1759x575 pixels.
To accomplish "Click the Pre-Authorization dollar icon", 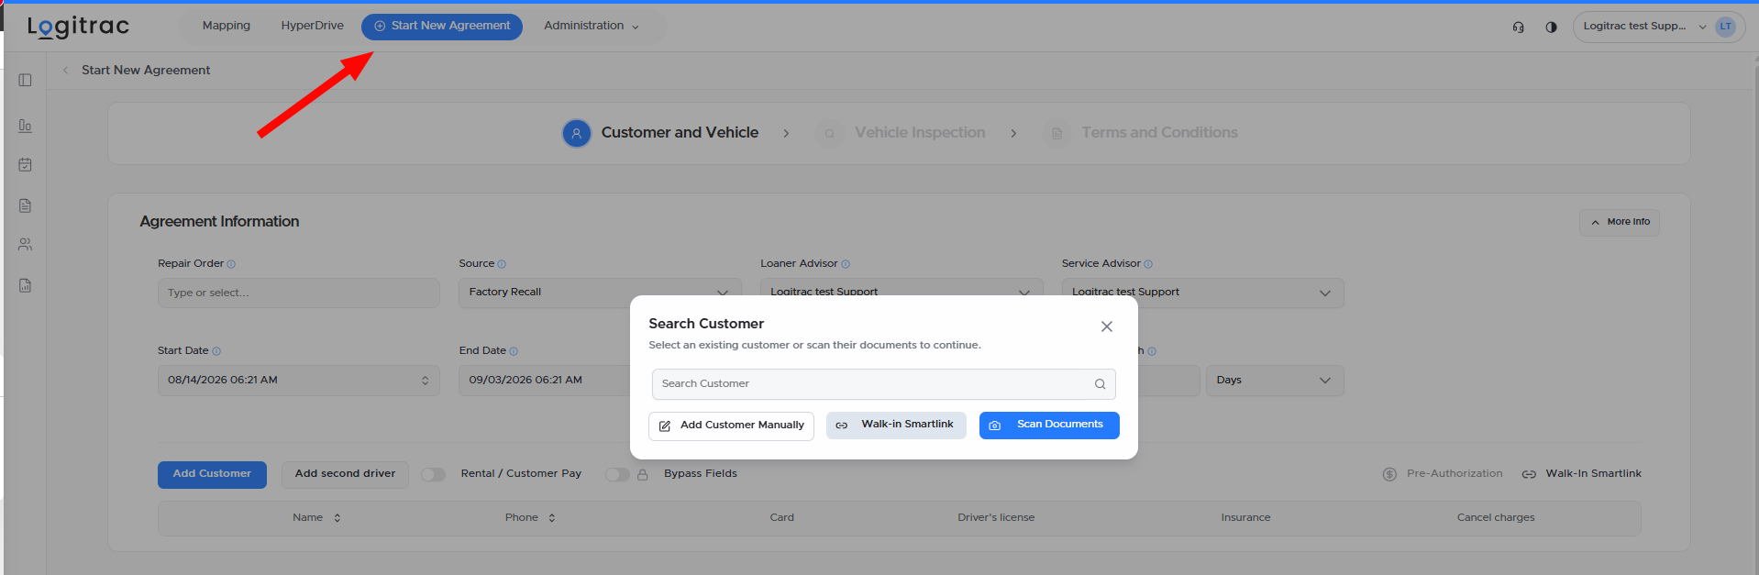I will tap(1389, 474).
